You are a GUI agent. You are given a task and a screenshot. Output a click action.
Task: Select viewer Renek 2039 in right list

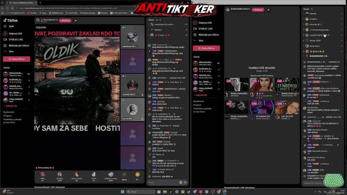pos(323,41)
